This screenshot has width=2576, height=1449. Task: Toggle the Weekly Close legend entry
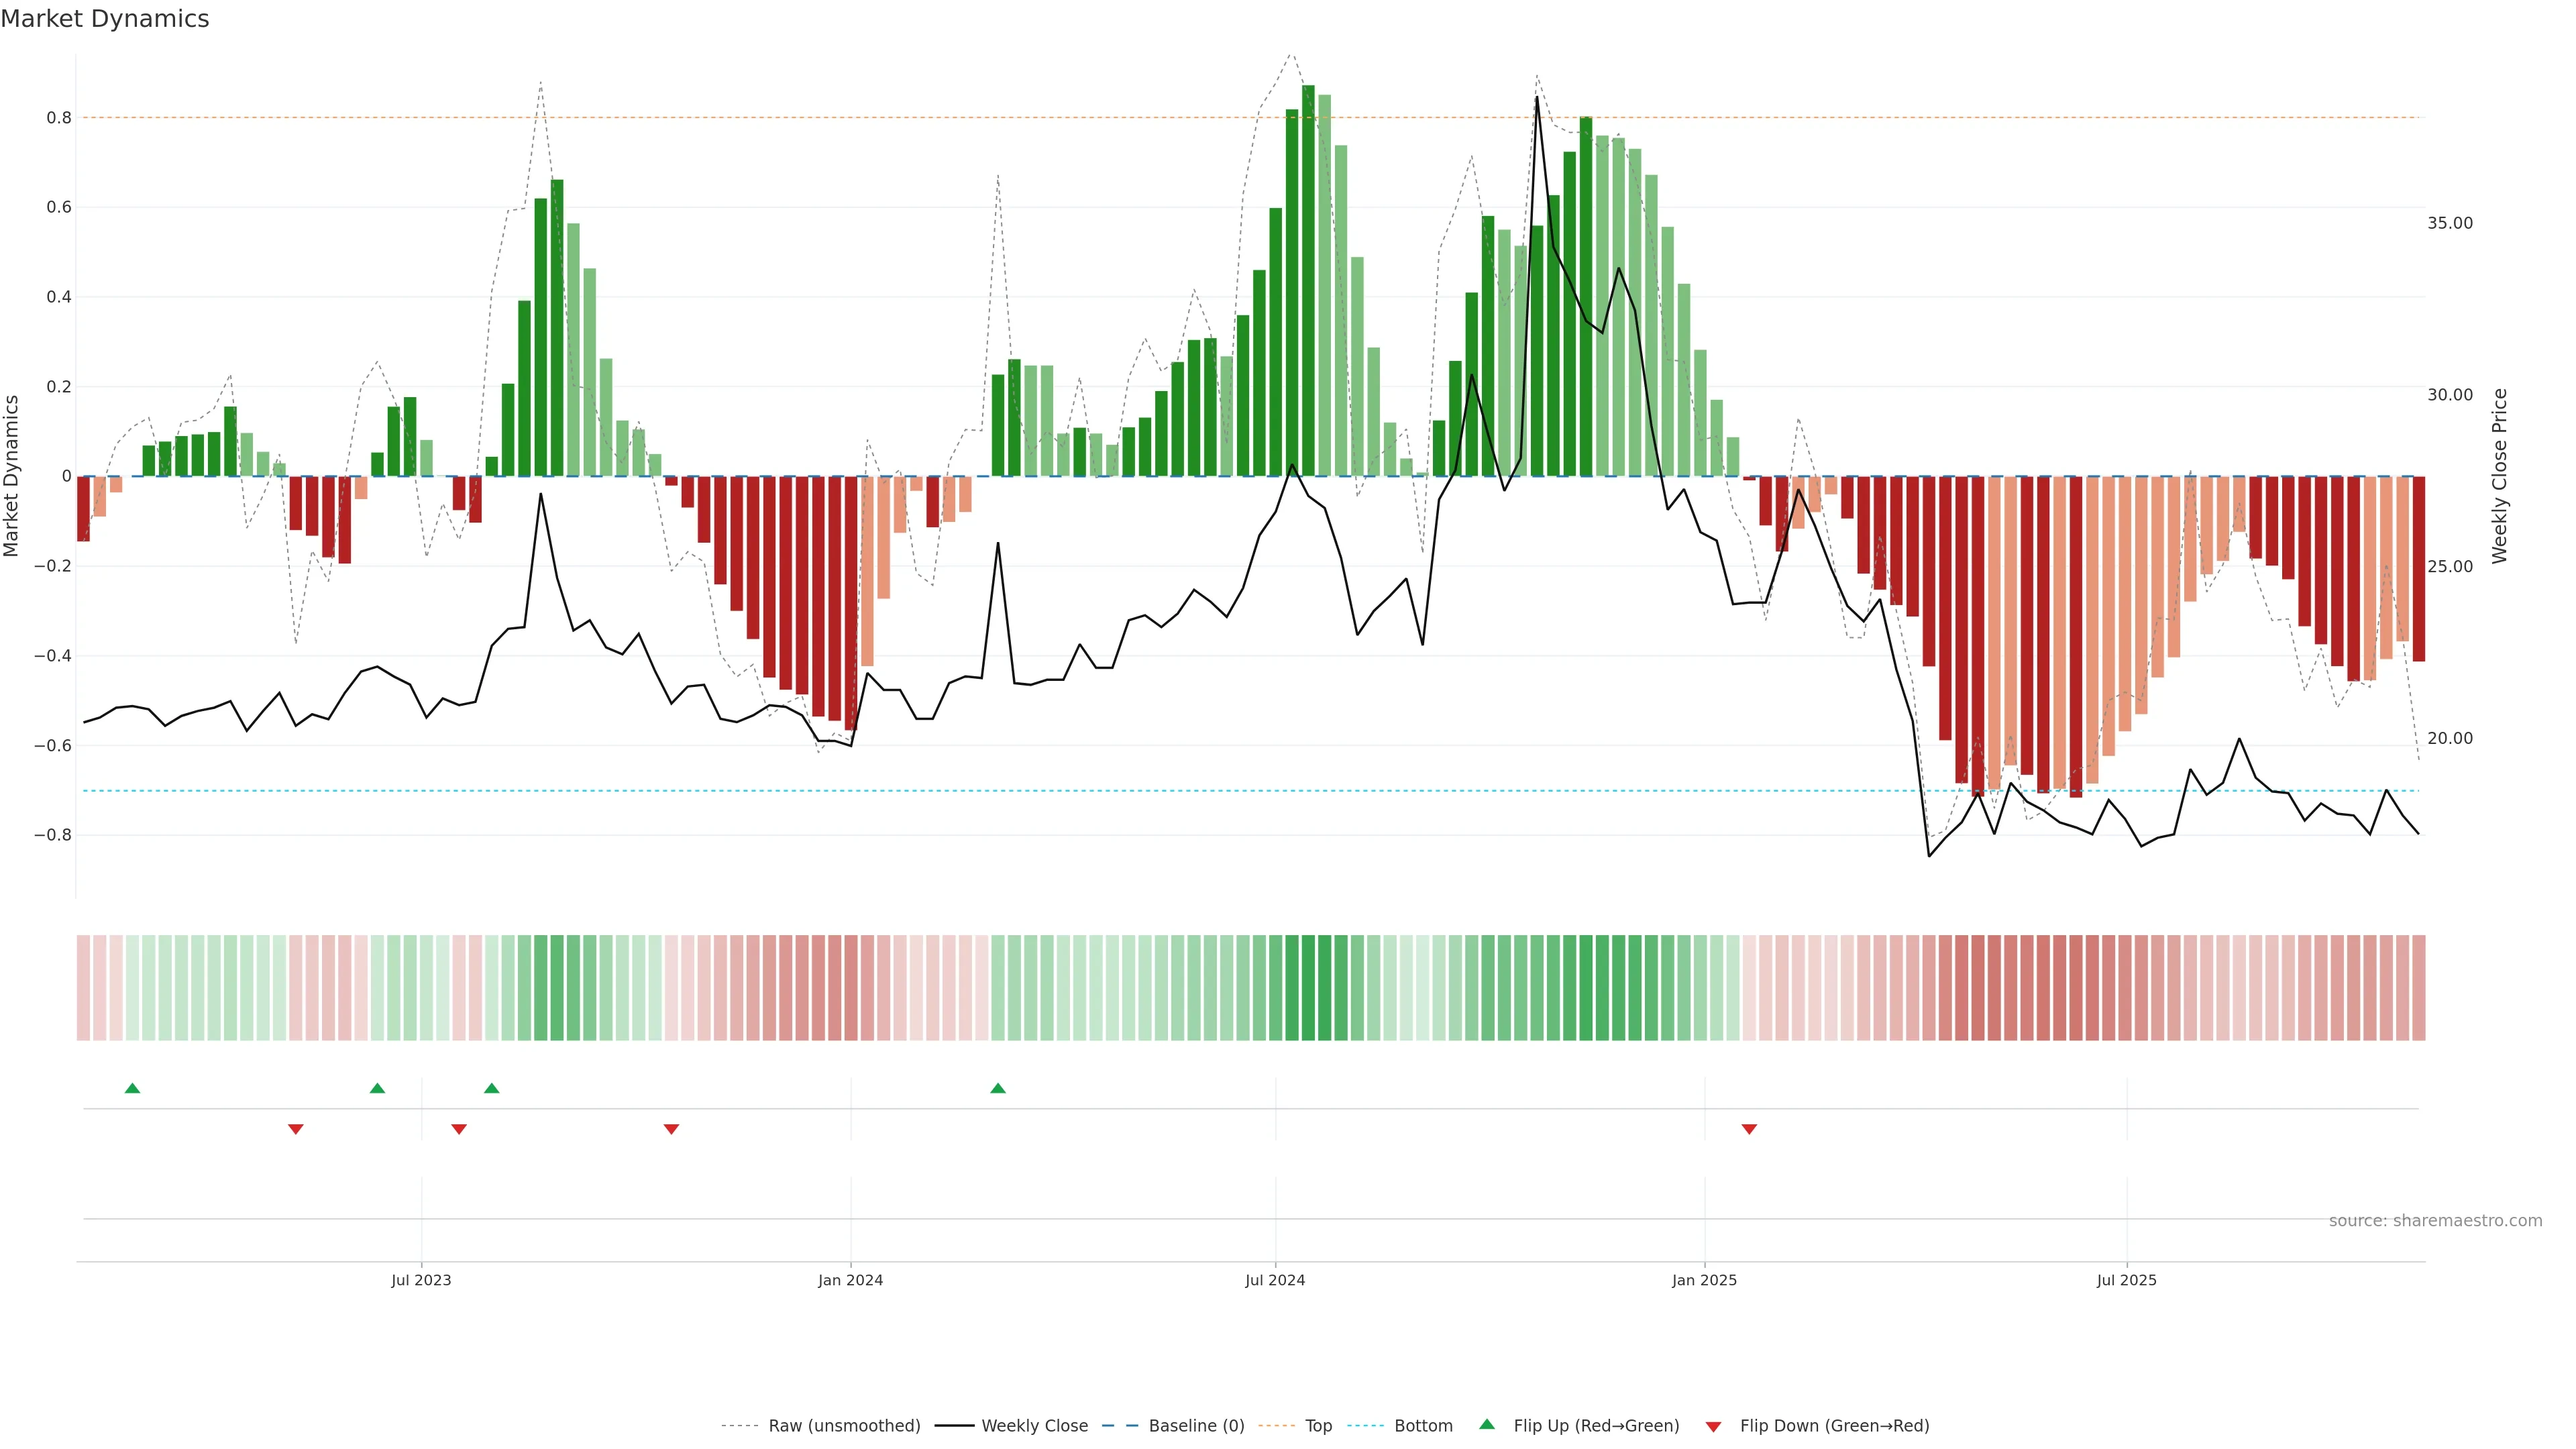1034,1426
